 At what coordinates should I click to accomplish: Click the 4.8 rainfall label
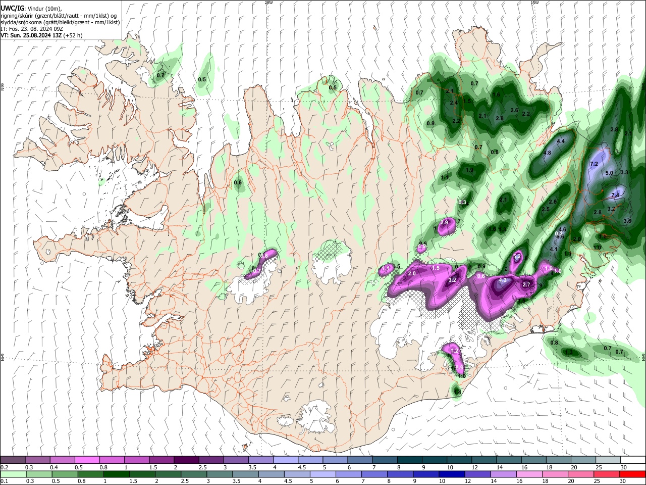(x=547, y=153)
